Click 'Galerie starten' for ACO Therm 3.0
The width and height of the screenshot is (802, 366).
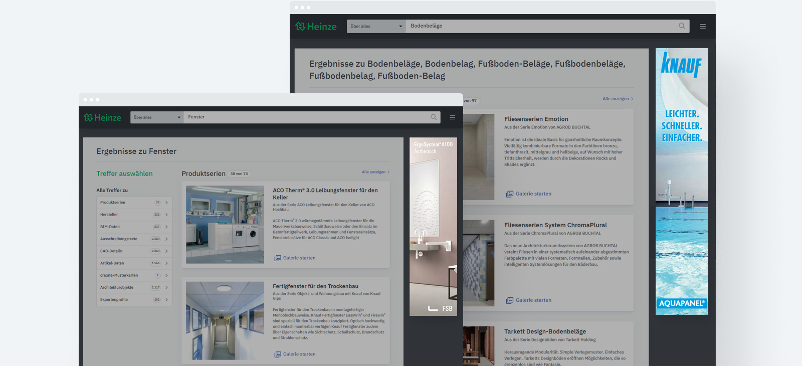point(299,258)
